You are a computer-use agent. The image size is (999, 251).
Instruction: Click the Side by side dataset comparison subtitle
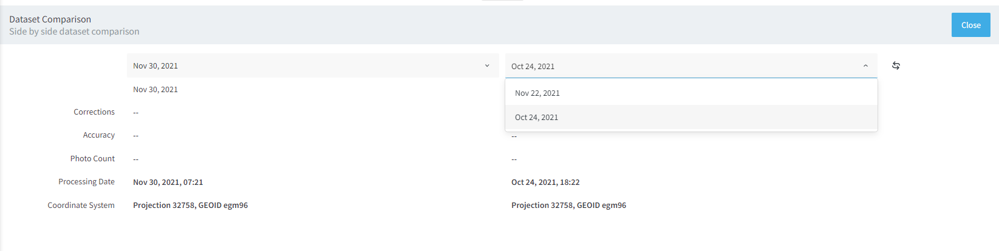(74, 32)
